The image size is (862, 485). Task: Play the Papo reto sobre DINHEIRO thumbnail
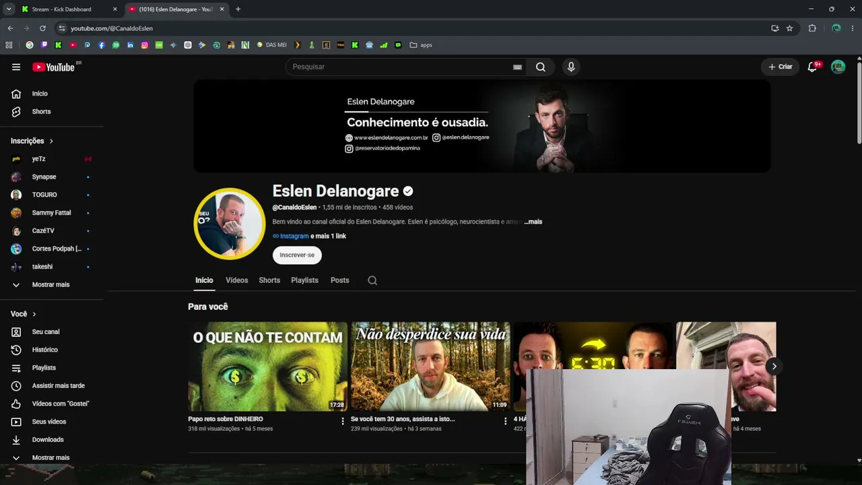click(x=268, y=366)
